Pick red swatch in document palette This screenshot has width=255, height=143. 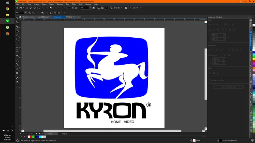point(31,137)
